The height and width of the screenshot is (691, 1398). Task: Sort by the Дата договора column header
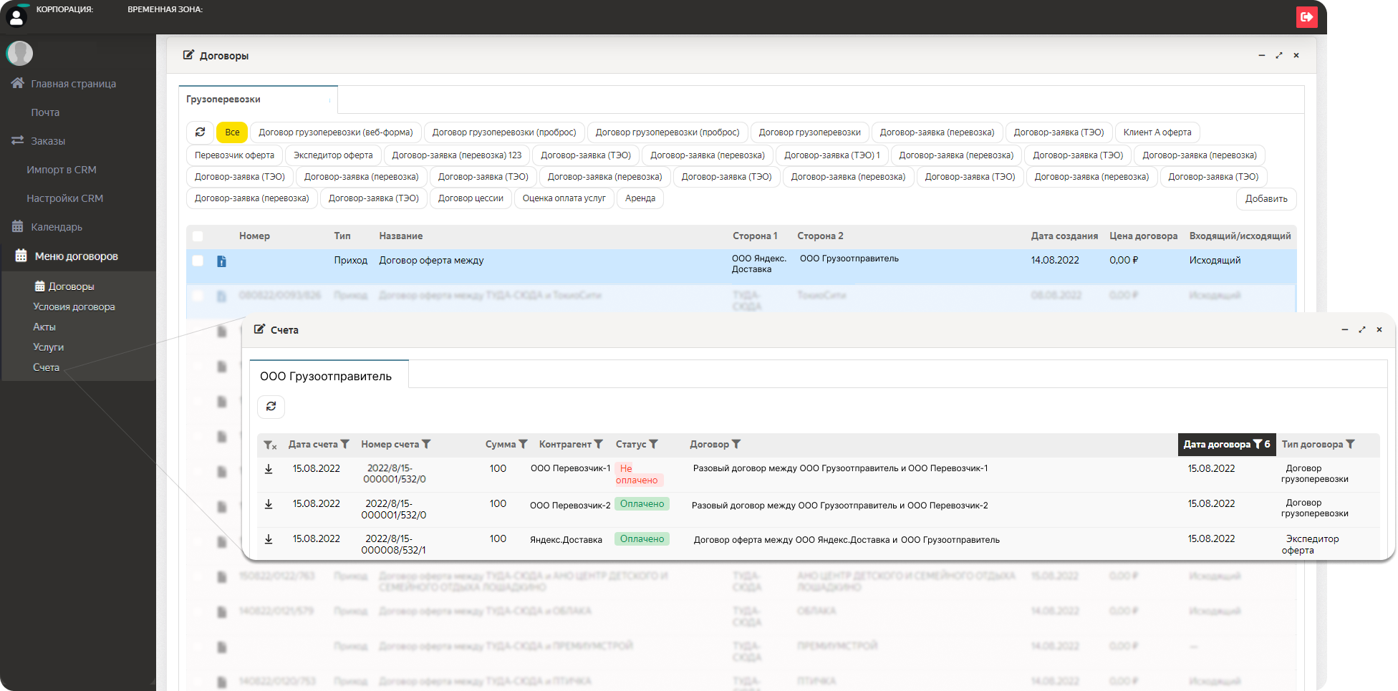click(1216, 444)
